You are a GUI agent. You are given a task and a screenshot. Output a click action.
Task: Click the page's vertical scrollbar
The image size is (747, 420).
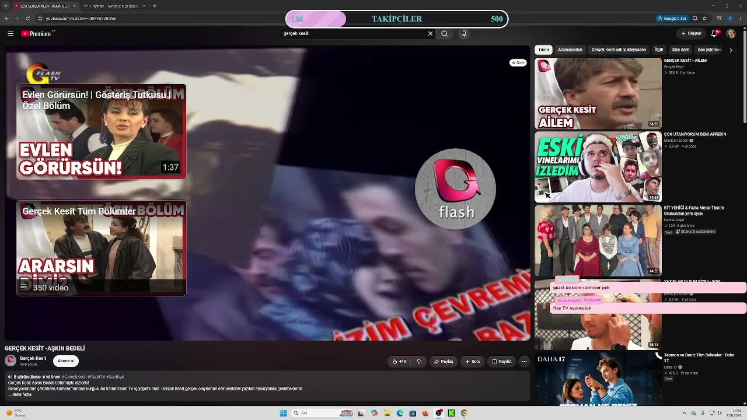(x=745, y=76)
